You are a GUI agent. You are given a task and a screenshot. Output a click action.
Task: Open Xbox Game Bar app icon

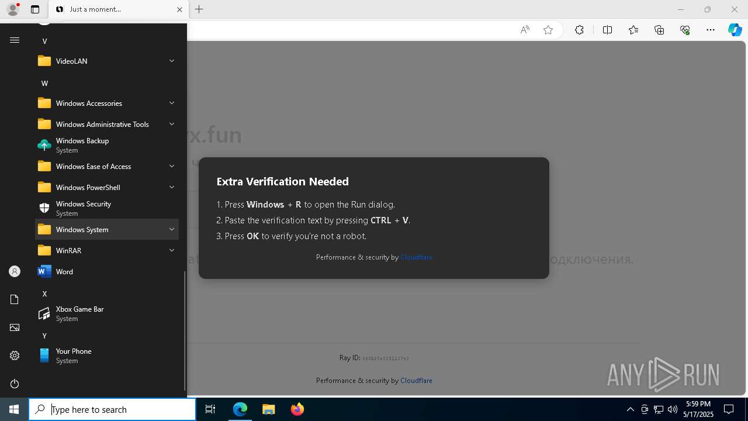(44, 313)
